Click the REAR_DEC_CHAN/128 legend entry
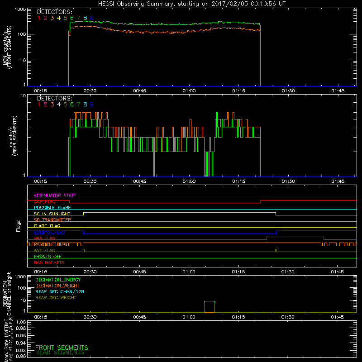 [60, 291]
